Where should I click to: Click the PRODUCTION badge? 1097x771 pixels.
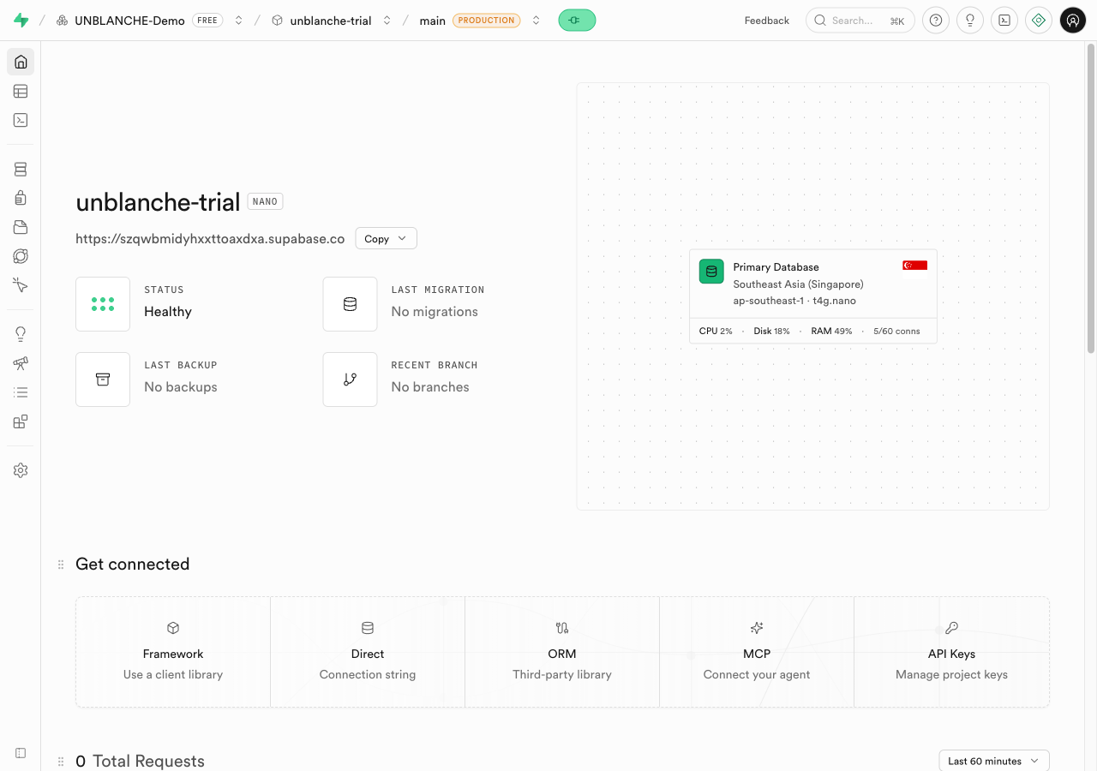[x=486, y=21]
